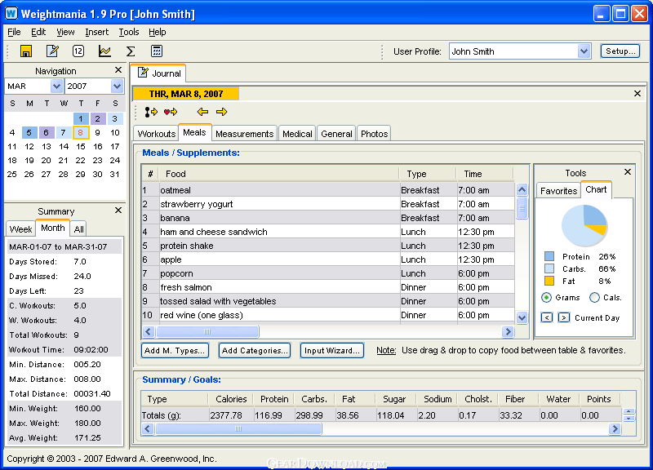Switch to the Measurements tab

coord(244,134)
